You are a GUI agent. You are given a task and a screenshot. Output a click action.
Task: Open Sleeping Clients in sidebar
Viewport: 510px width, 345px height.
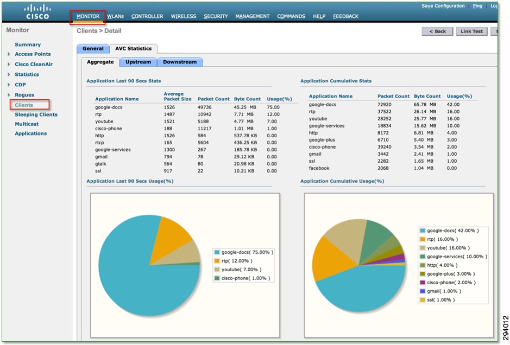coord(36,114)
